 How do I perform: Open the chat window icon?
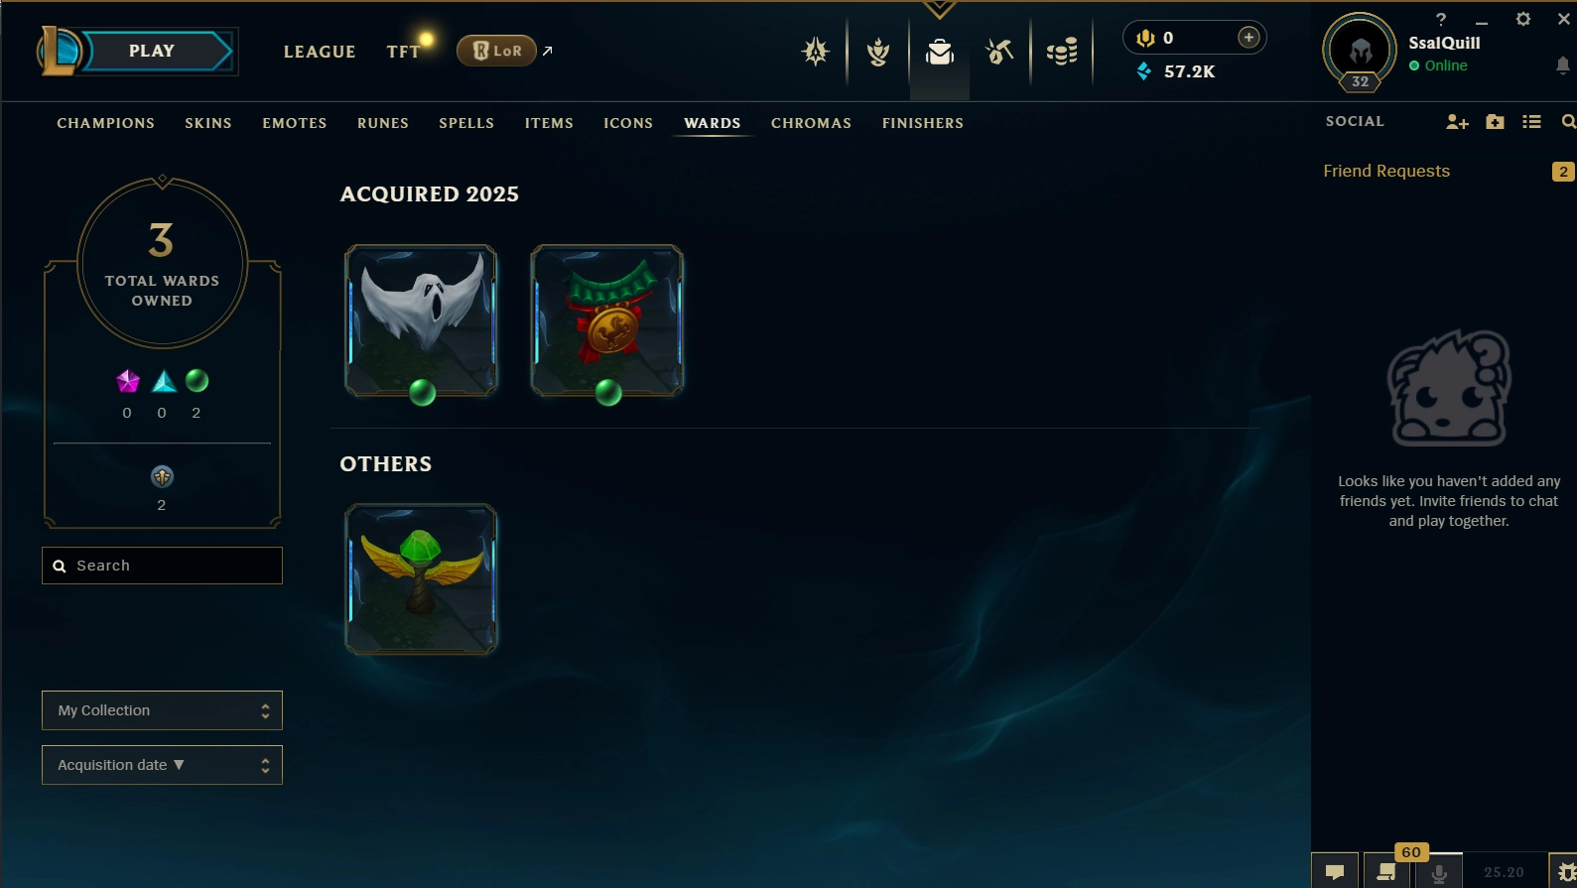pyautogui.click(x=1335, y=871)
